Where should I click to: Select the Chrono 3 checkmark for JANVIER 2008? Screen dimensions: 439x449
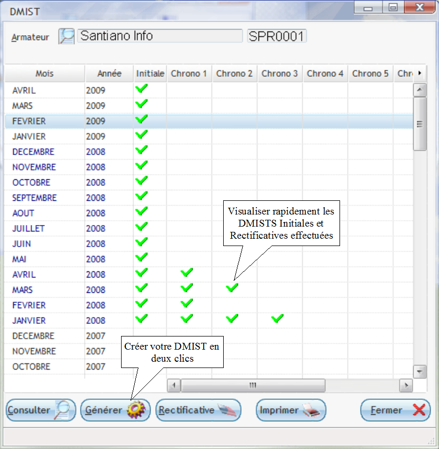click(278, 319)
